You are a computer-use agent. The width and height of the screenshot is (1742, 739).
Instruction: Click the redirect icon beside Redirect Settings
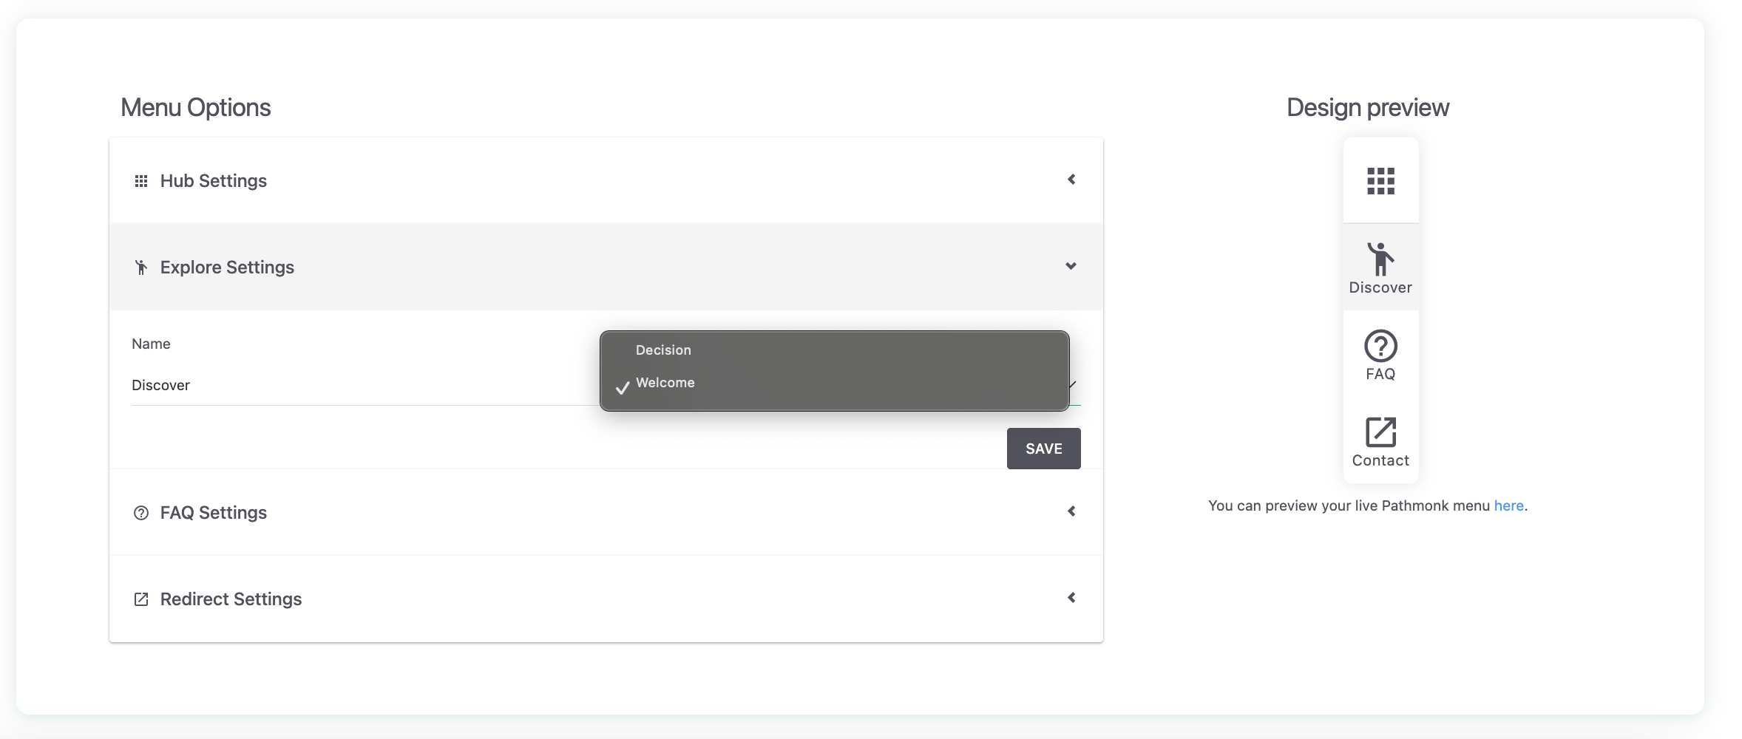[140, 599]
